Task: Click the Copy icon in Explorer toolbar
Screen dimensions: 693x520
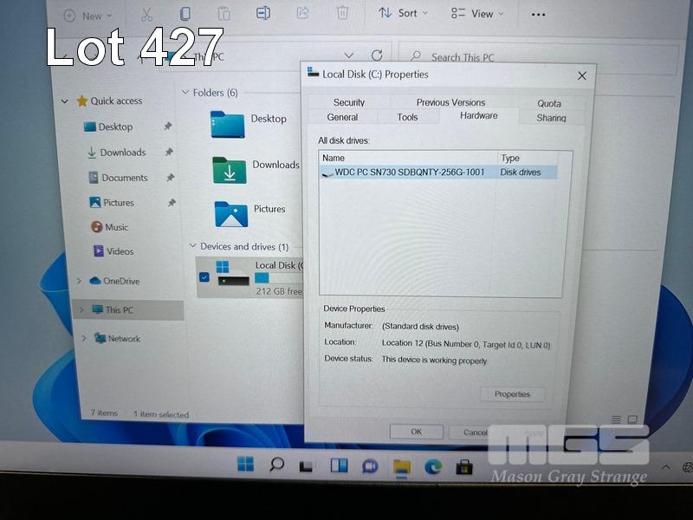Action: point(185,14)
